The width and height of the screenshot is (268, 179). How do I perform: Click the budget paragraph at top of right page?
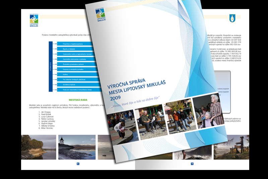224,40
